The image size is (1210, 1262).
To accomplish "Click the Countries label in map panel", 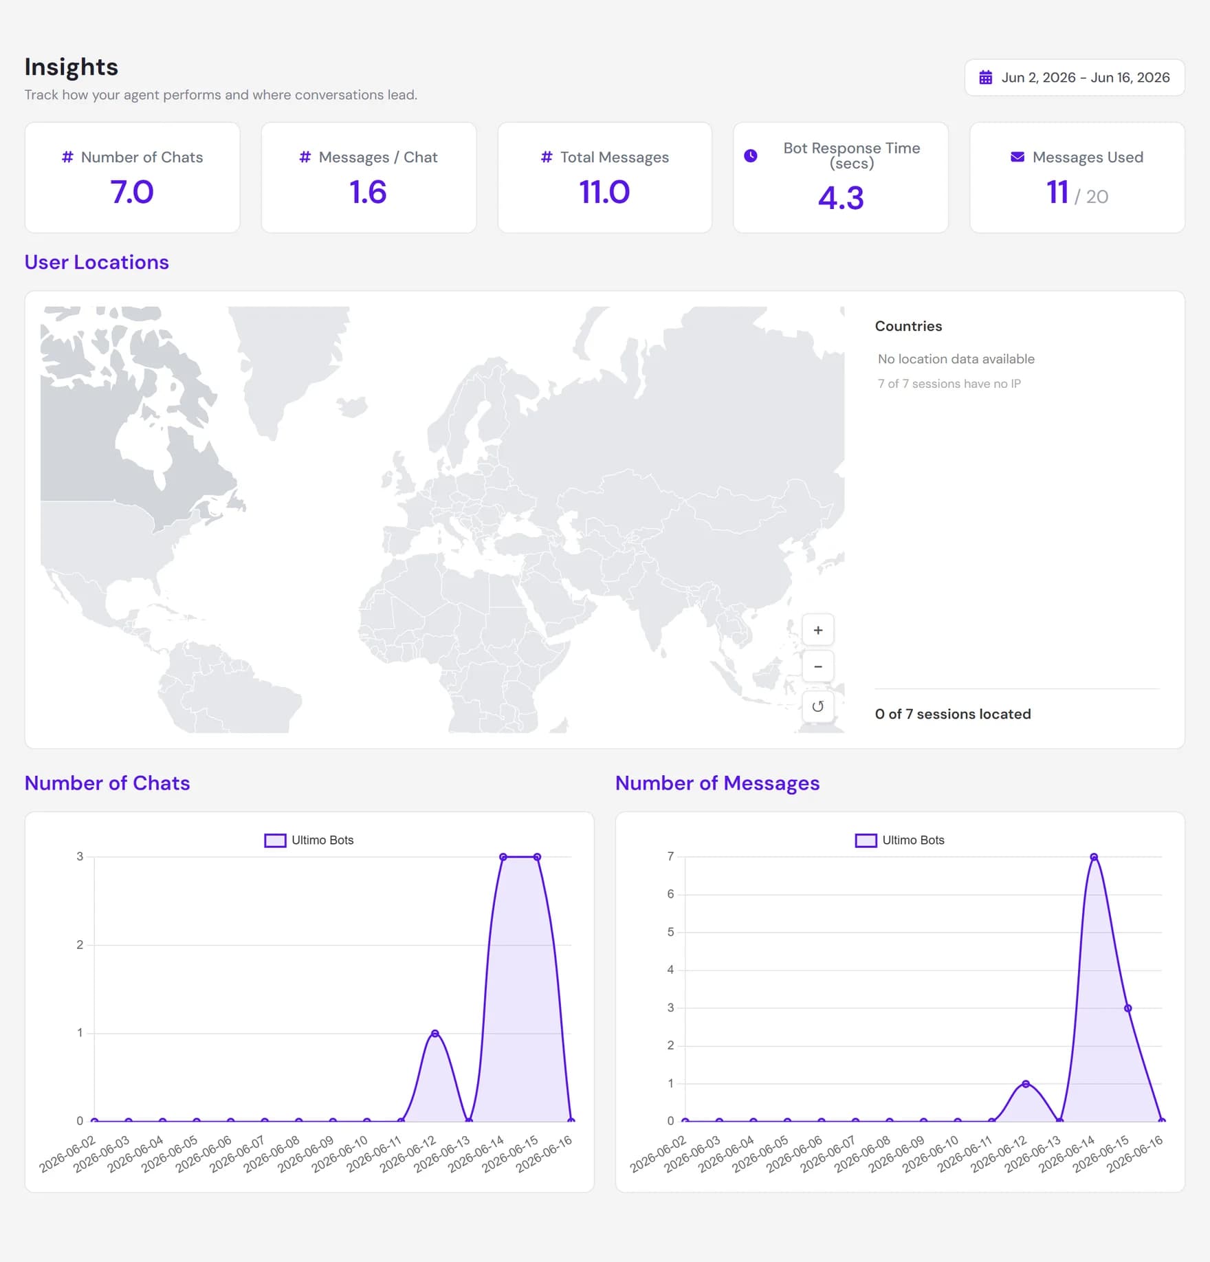I will click(908, 326).
